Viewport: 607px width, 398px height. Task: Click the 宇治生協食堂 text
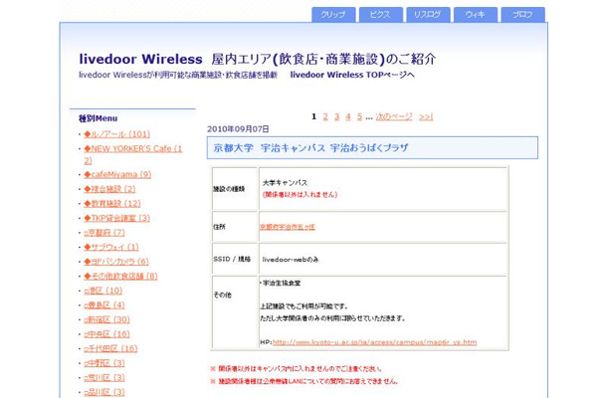281,283
